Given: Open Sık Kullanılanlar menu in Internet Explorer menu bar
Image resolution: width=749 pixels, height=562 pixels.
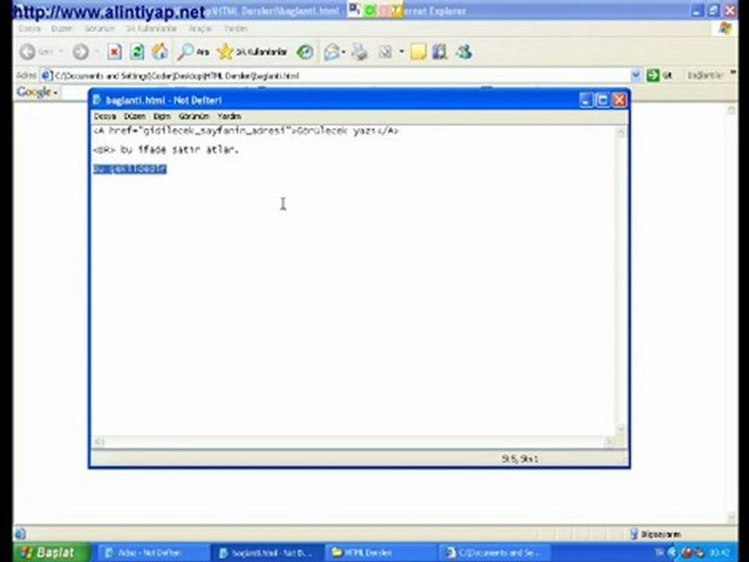Looking at the screenshot, I should pyautogui.click(x=151, y=29).
